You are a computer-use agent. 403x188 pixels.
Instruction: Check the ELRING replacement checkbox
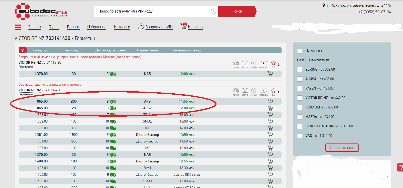click(300, 70)
